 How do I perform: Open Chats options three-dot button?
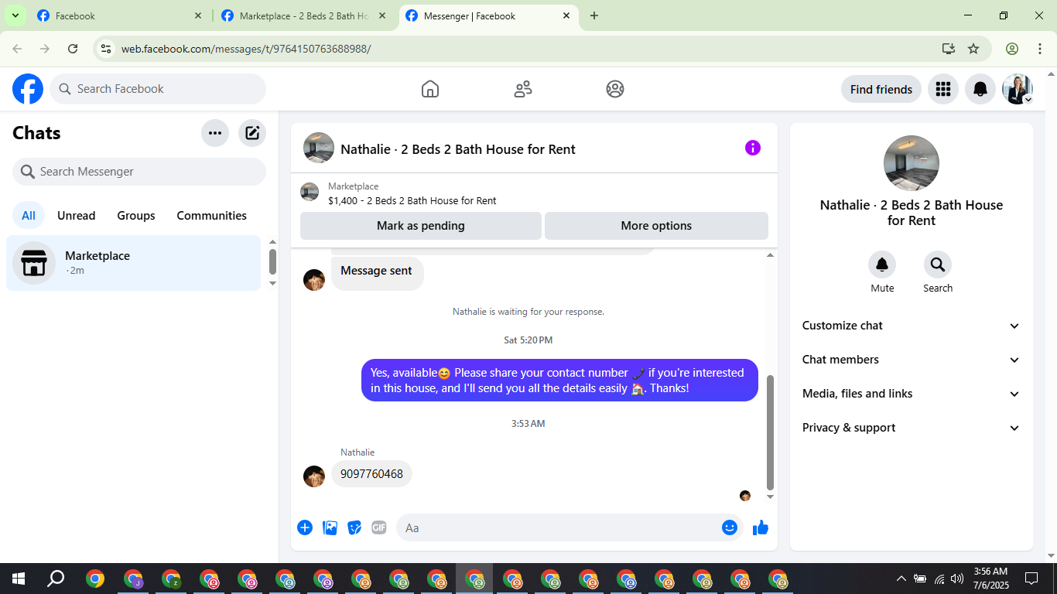pyautogui.click(x=215, y=133)
